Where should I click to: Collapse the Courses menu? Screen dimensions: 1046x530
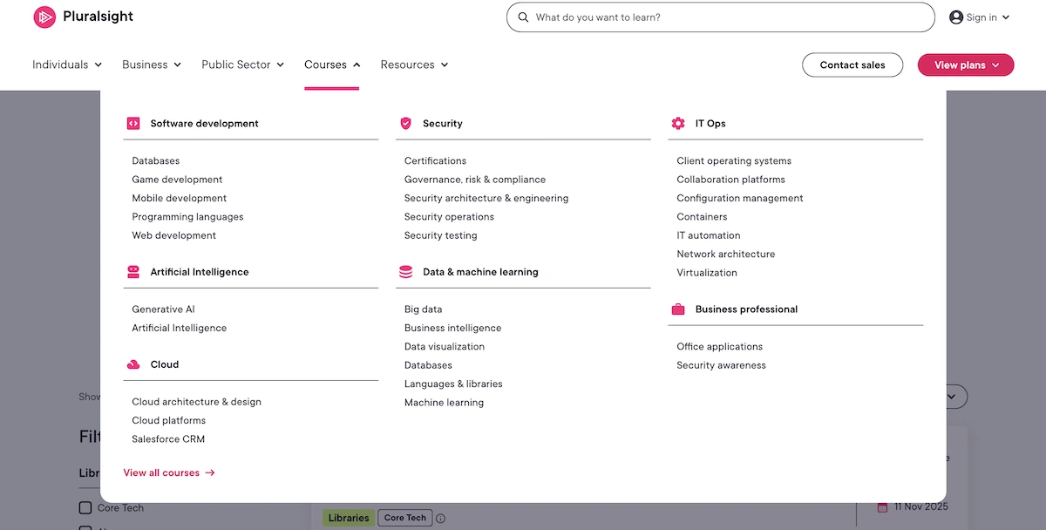[331, 65]
